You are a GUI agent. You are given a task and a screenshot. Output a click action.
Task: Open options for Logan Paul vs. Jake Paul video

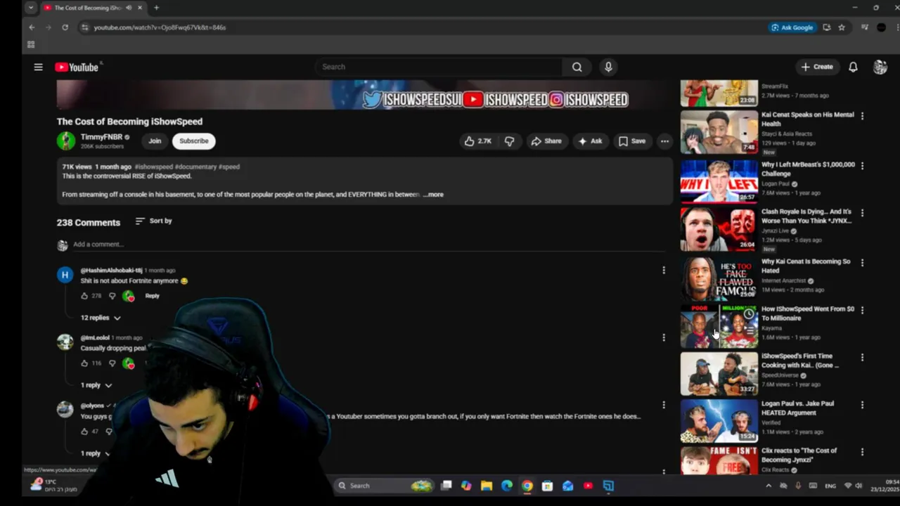tap(862, 405)
